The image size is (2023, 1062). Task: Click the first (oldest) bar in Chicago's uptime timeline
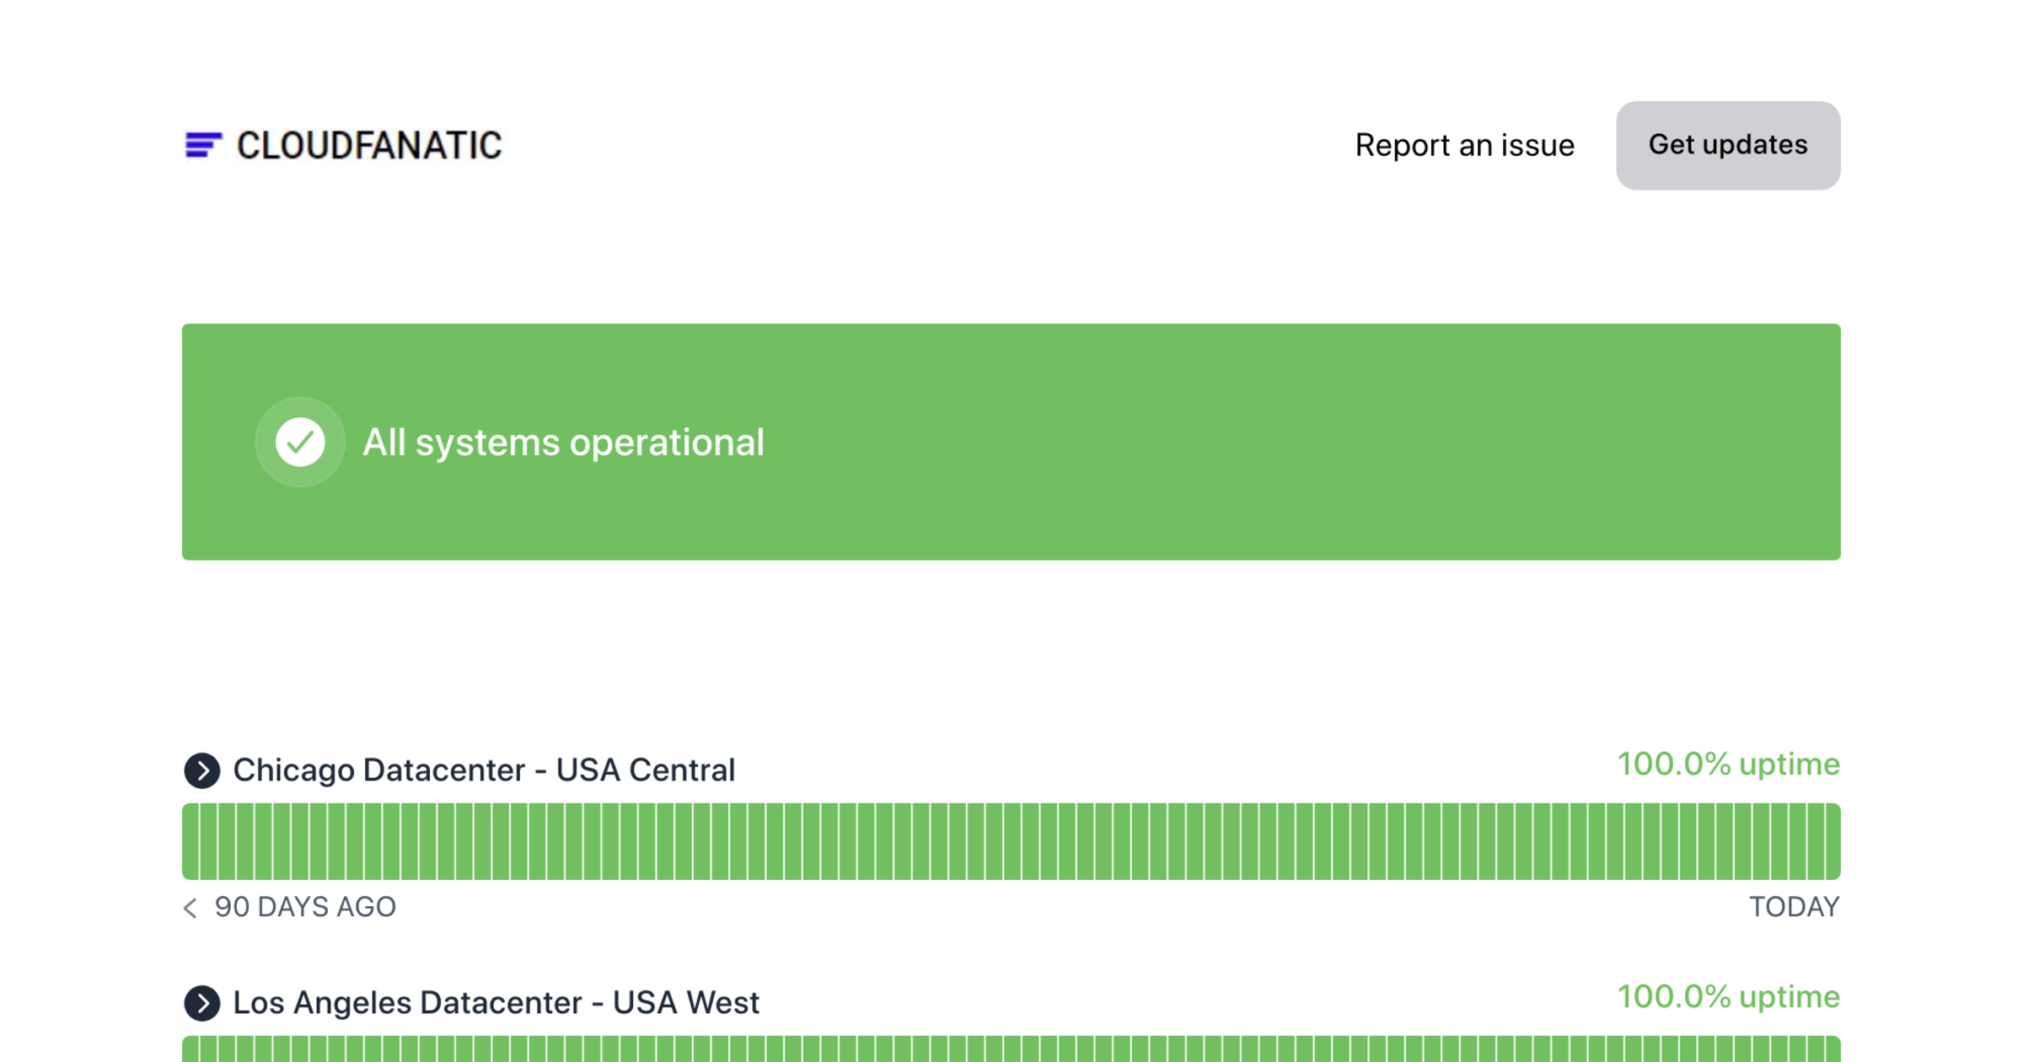(x=190, y=841)
